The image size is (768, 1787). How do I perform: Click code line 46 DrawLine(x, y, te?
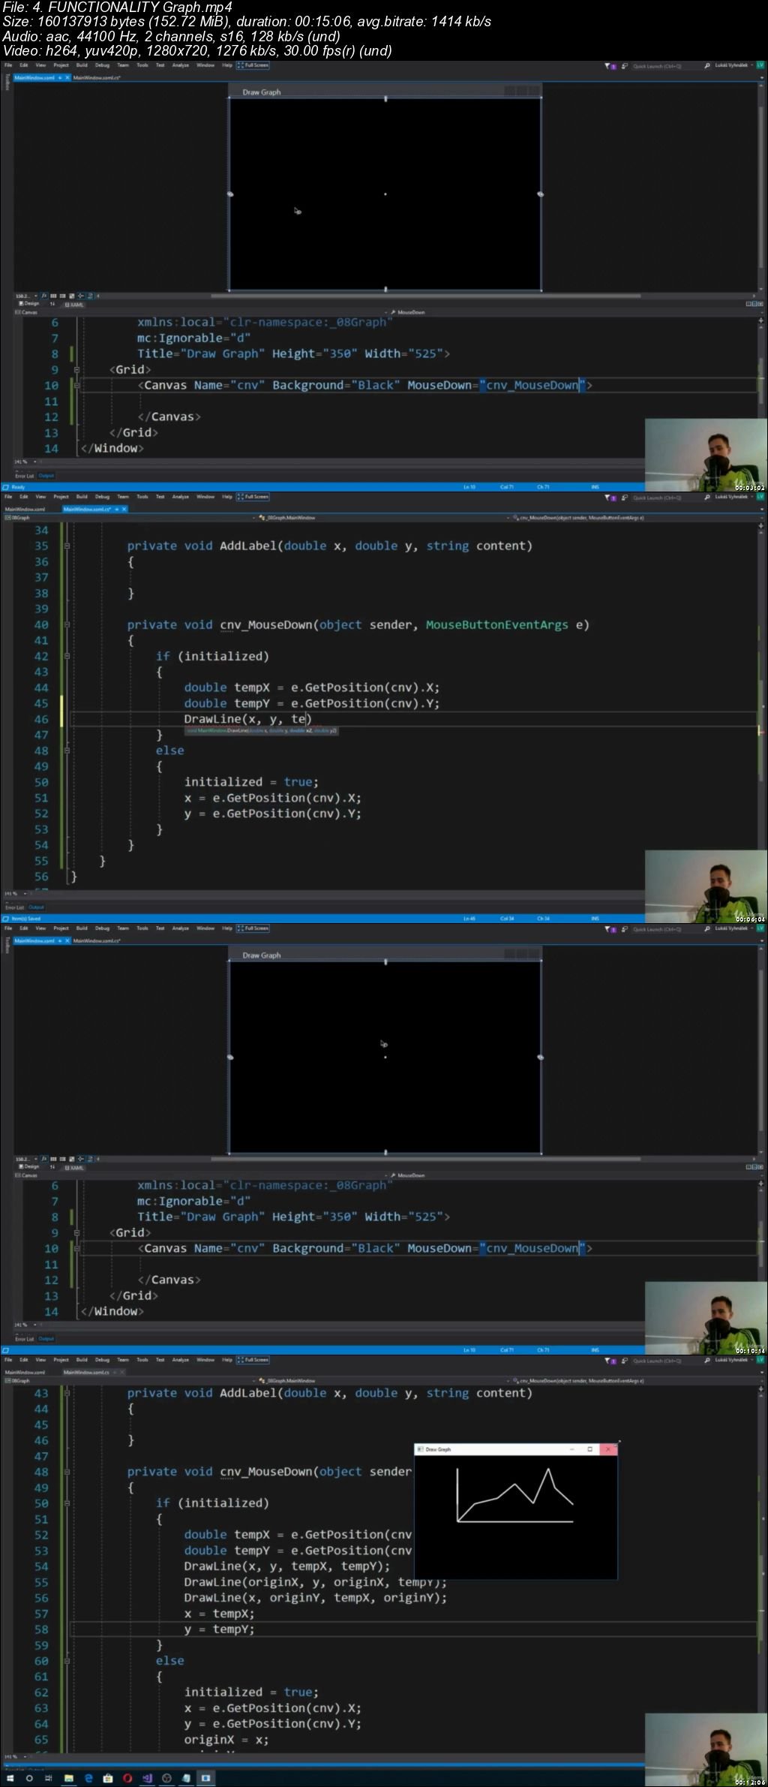[x=247, y=720]
